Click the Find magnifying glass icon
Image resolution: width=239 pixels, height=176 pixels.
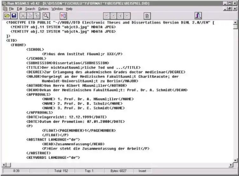[46, 16]
